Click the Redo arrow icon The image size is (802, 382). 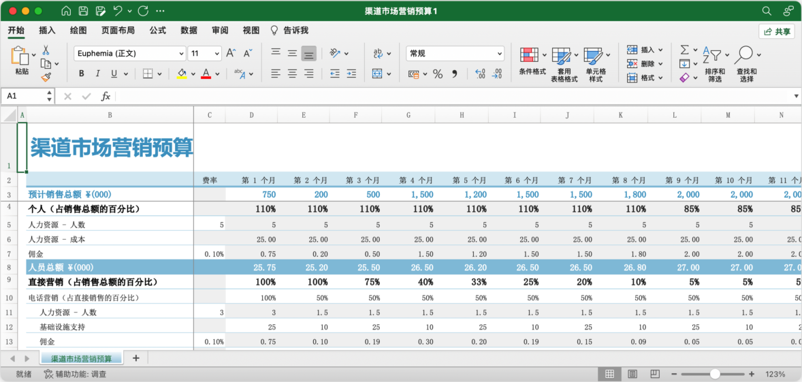point(143,11)
